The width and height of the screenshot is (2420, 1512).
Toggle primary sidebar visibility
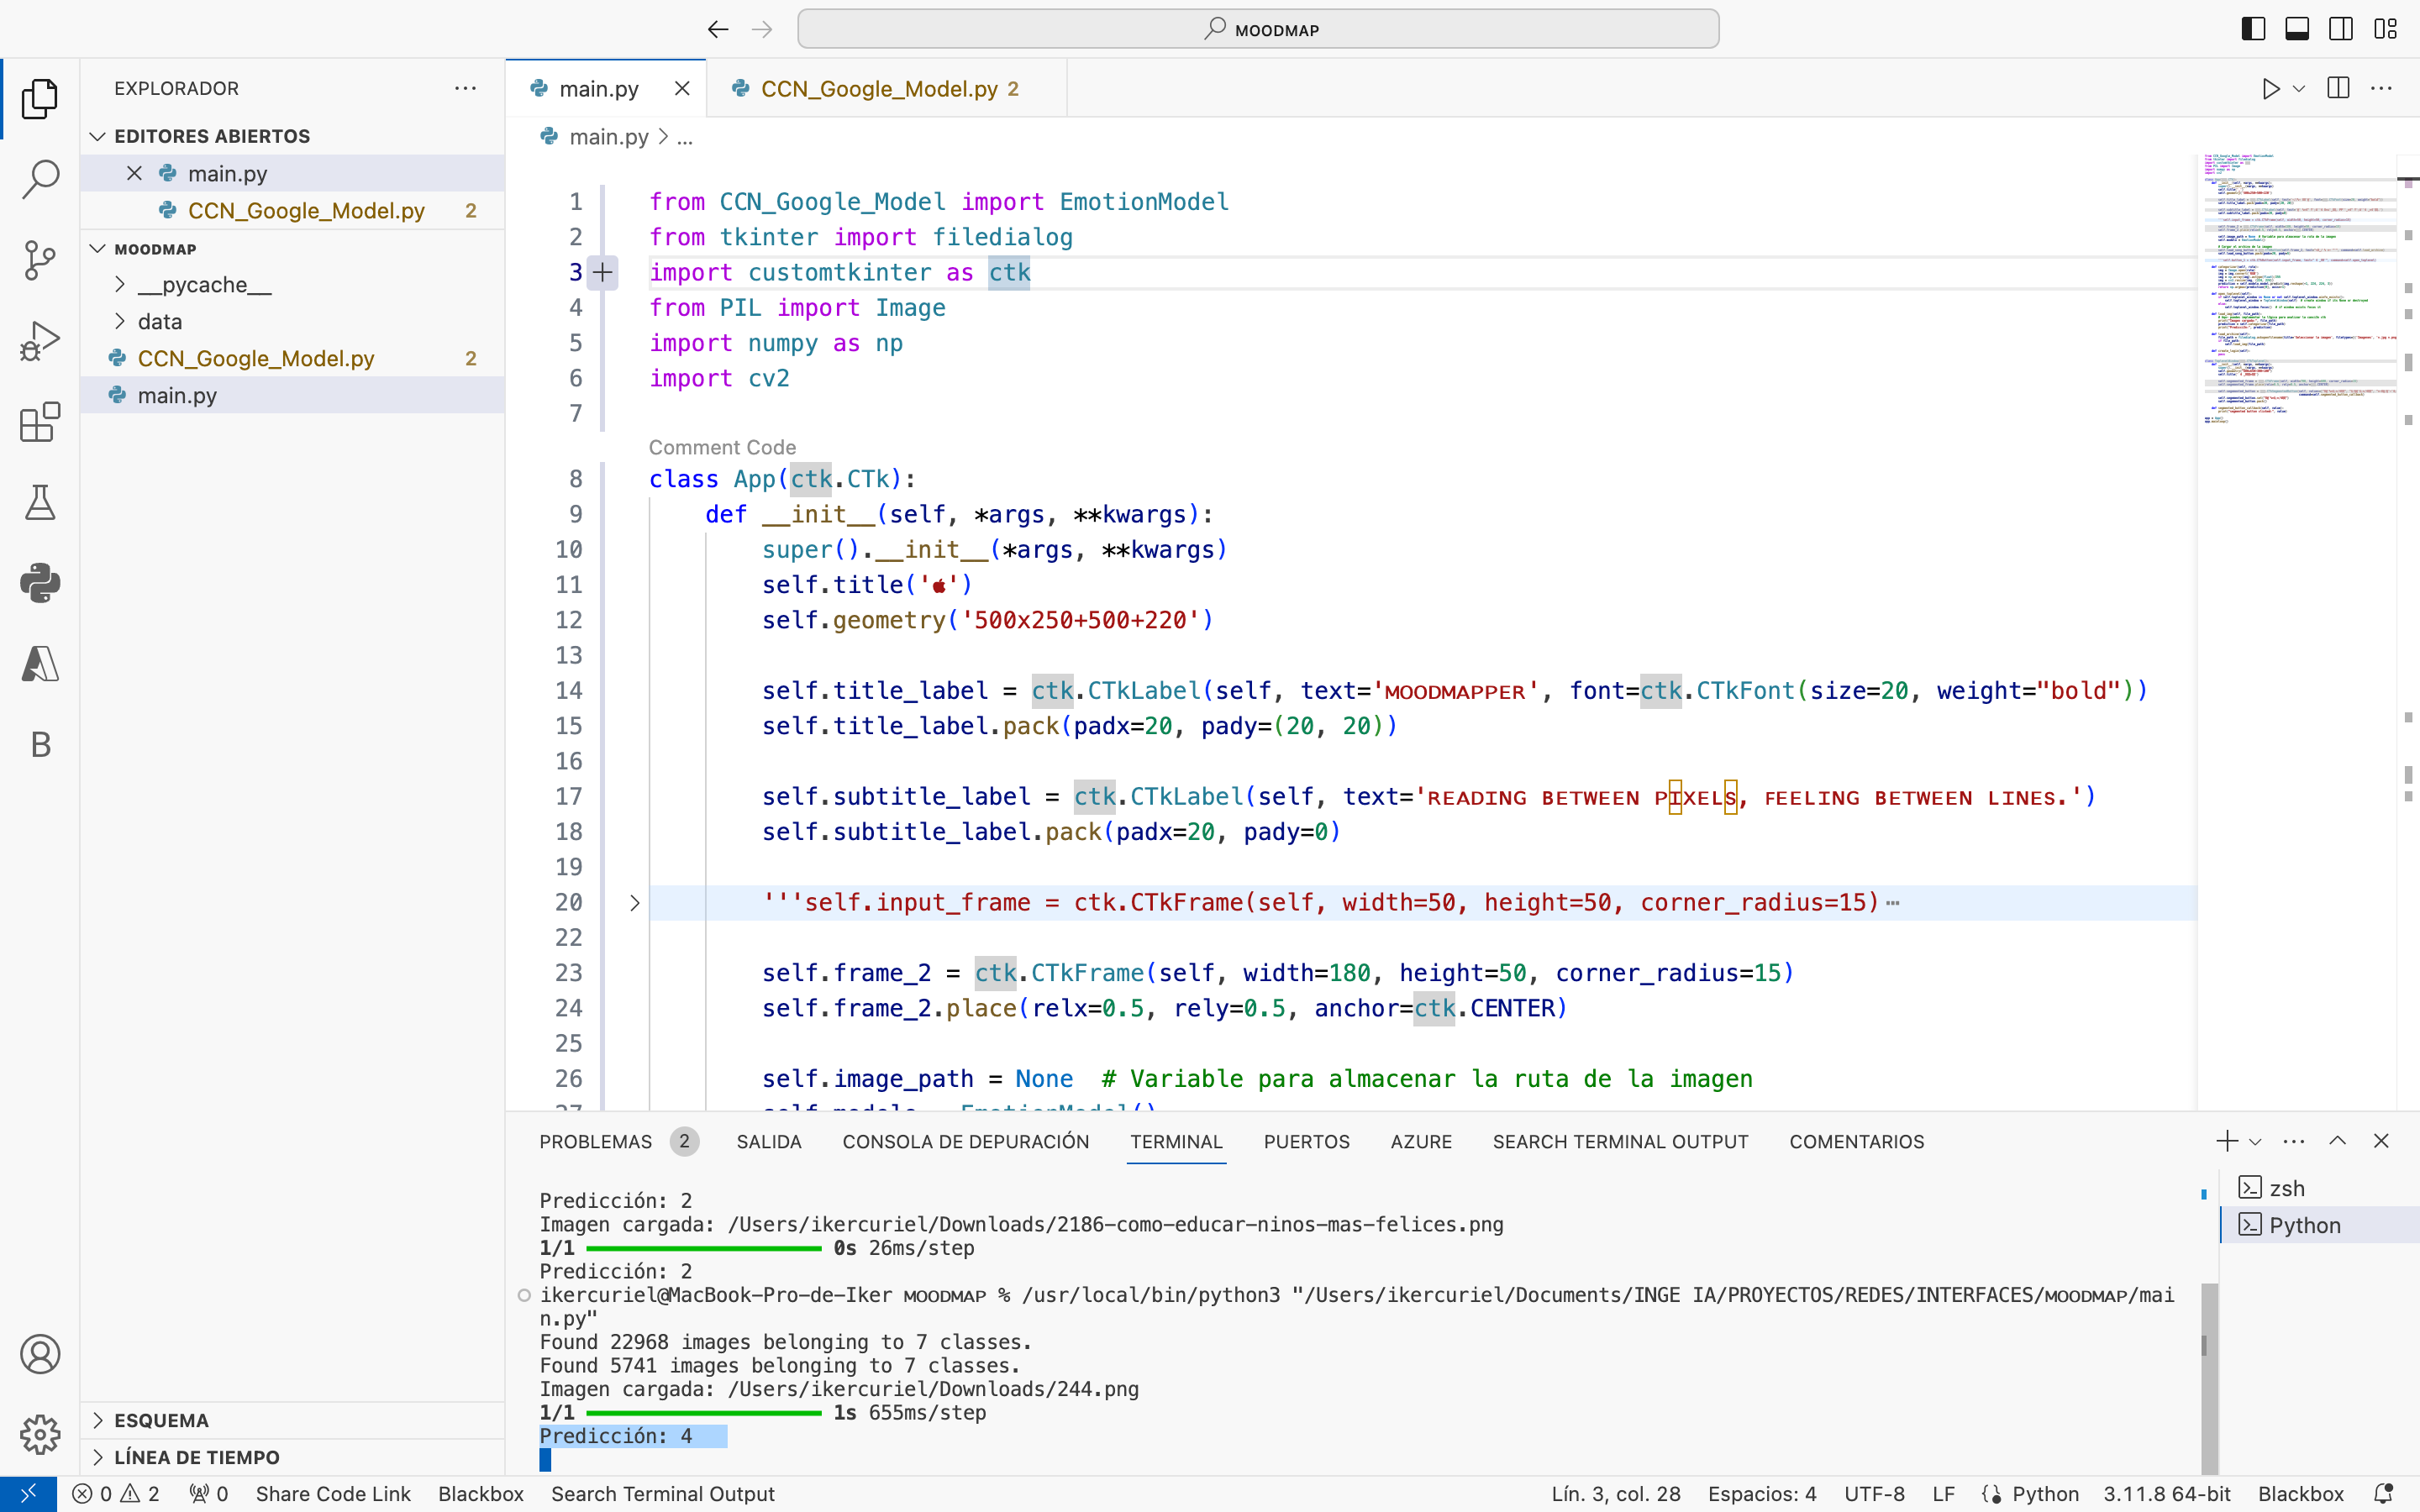(x=2253, y=29)
